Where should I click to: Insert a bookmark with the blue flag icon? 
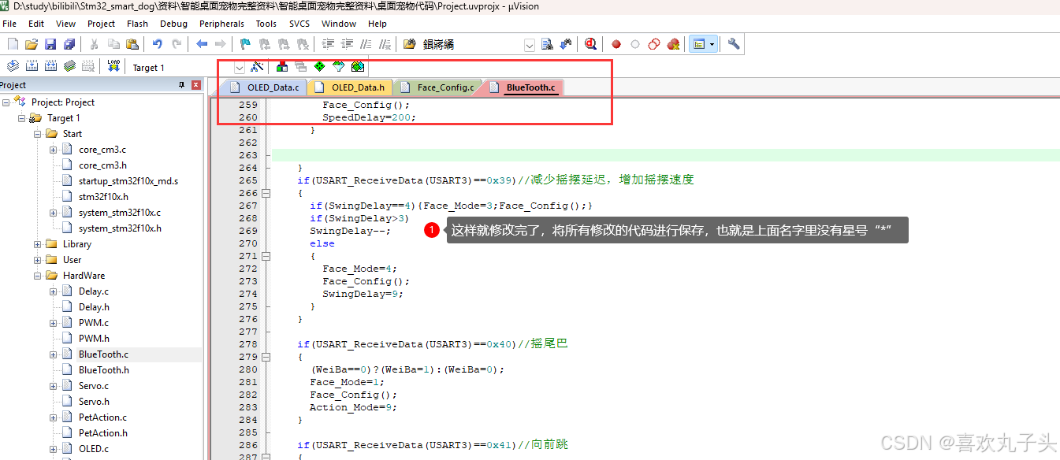tap(245, 44)
